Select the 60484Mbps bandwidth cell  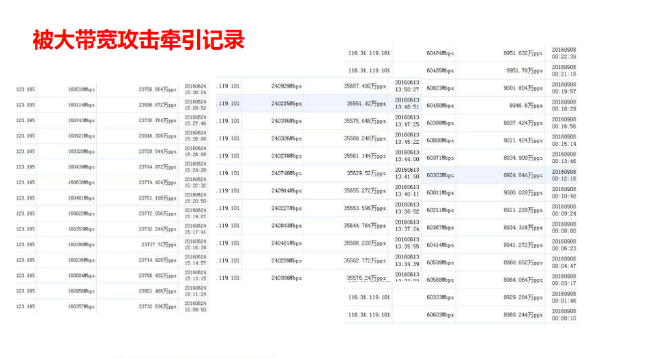pos(440,53)
